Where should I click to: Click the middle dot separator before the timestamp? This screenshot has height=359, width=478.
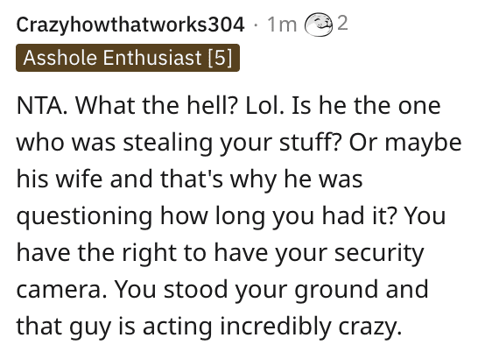256,25
